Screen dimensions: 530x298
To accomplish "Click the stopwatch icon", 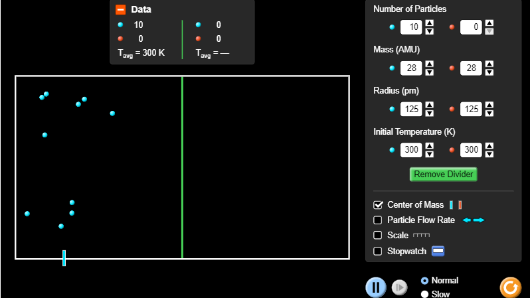I will [438, 251].
